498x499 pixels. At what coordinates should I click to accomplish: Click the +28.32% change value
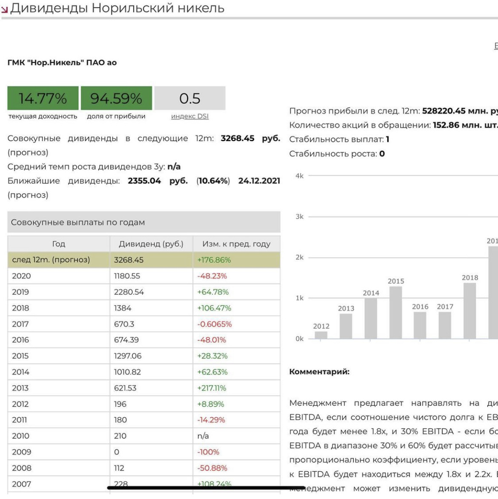[212, 356]
